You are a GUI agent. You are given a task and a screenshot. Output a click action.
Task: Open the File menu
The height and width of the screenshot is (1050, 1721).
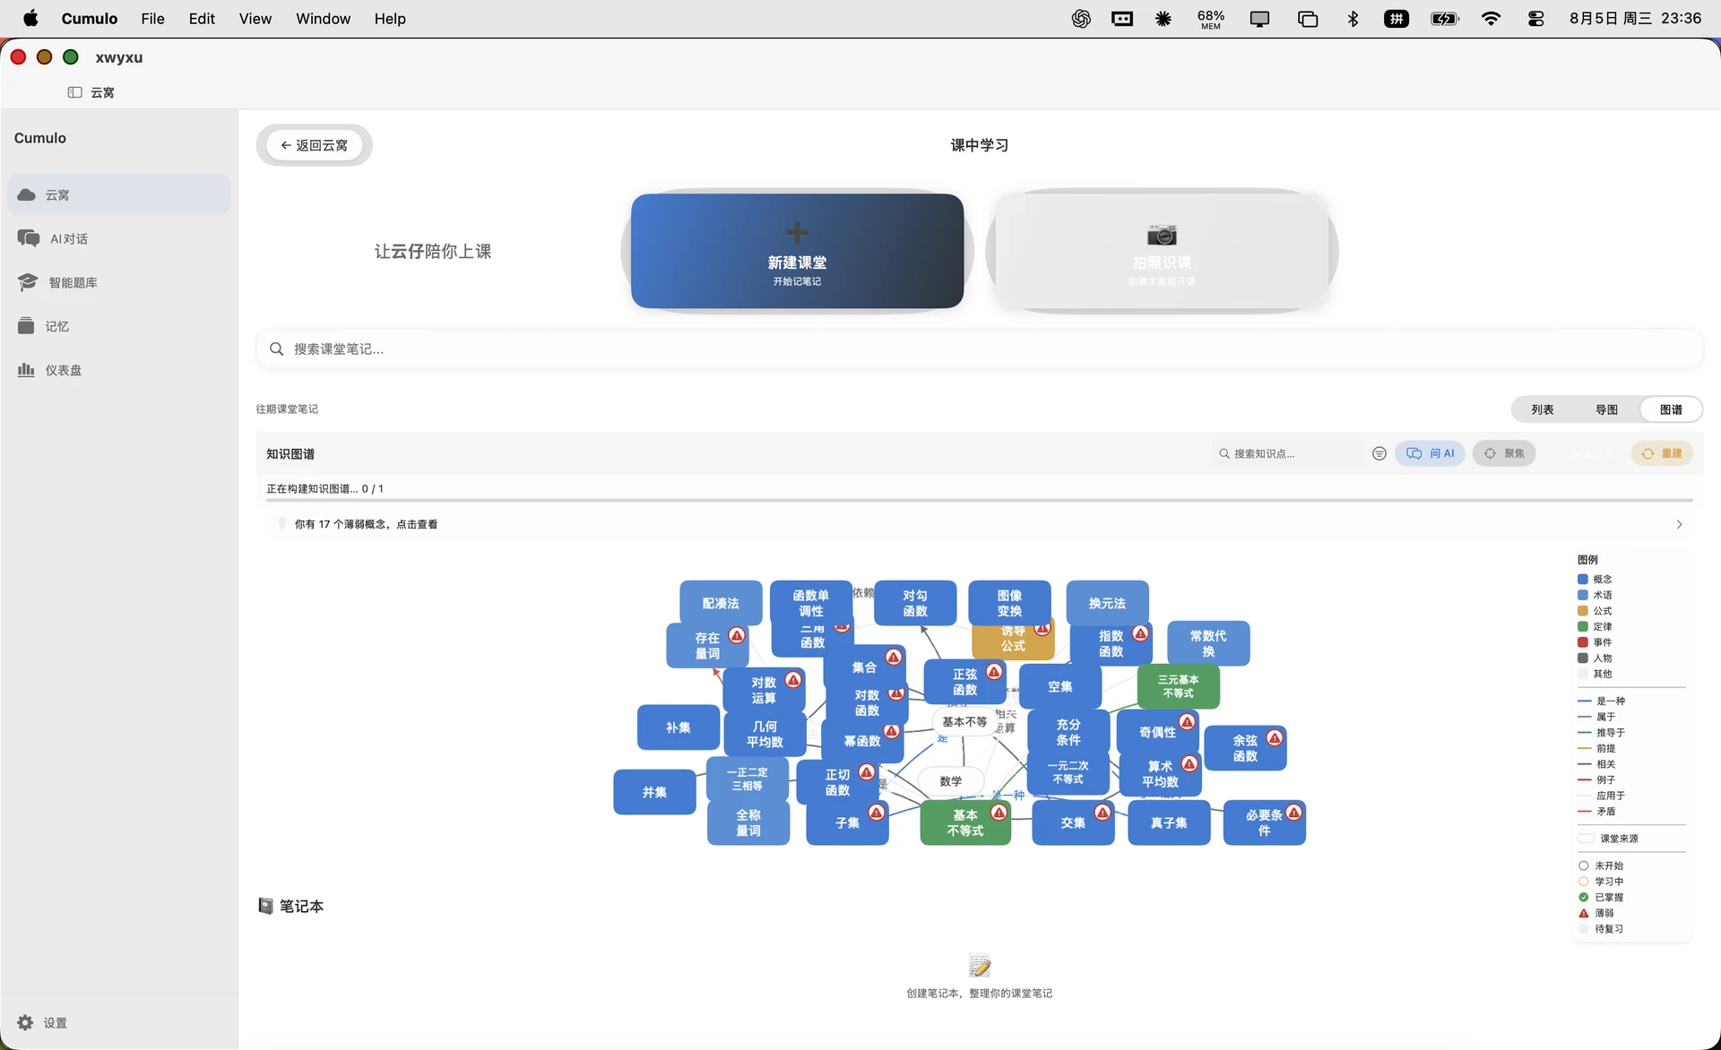point(152,18)
